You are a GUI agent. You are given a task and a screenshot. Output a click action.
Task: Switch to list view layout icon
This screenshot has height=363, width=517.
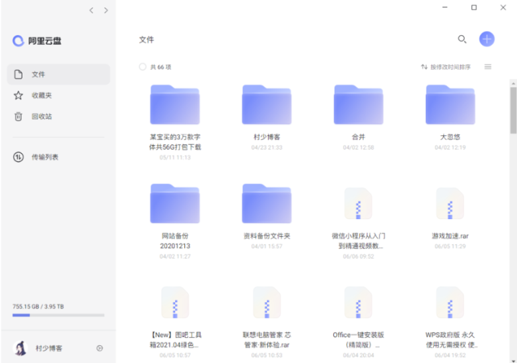(x=488, y=67)
